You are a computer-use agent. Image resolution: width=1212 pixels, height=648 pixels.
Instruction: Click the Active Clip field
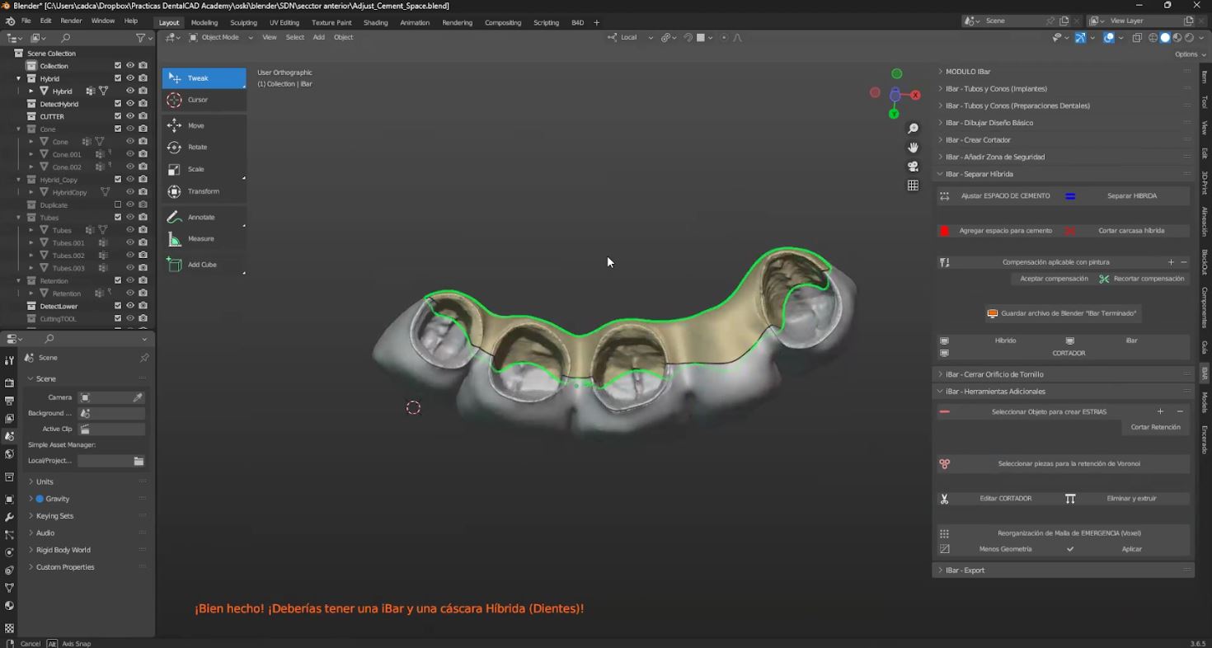(111, 429)
